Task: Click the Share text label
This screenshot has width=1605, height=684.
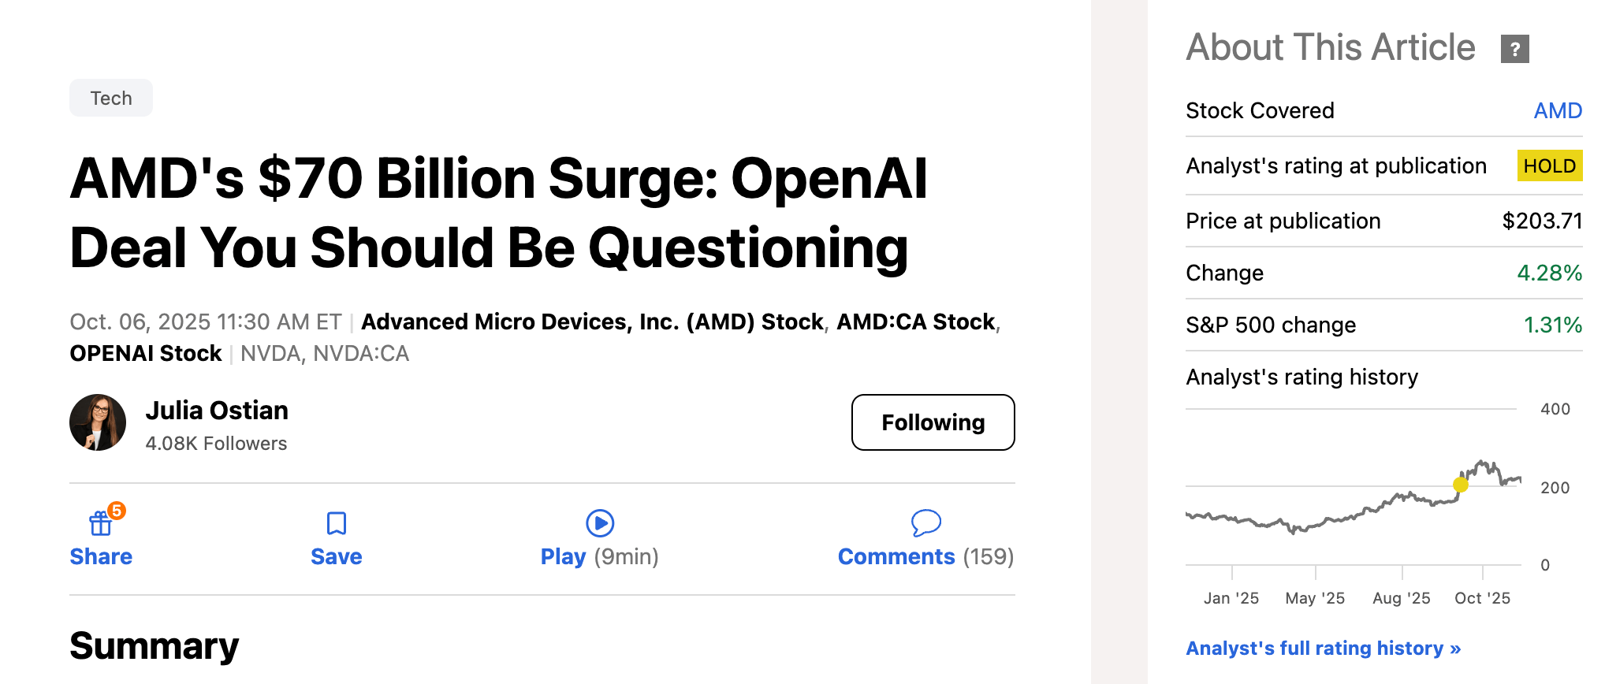Action: [x=101, y=556]
